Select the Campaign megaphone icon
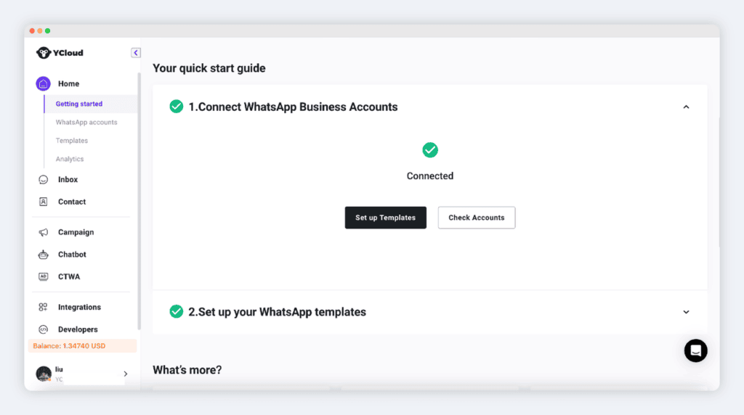The height and width of the screenshot is (415, 744). click(43, 232)
